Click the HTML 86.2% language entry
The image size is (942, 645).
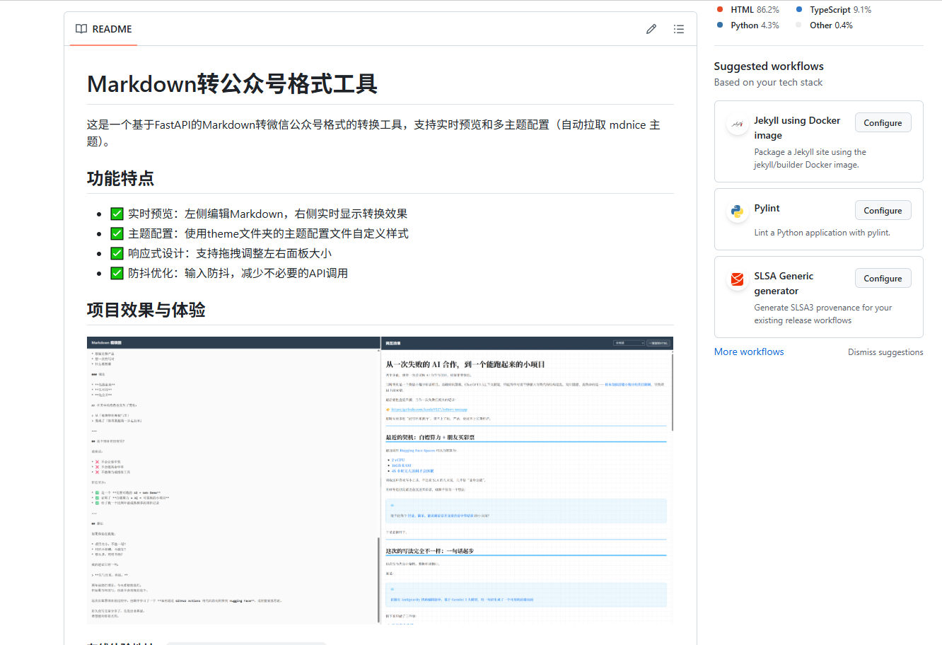(x=754, y=10)
